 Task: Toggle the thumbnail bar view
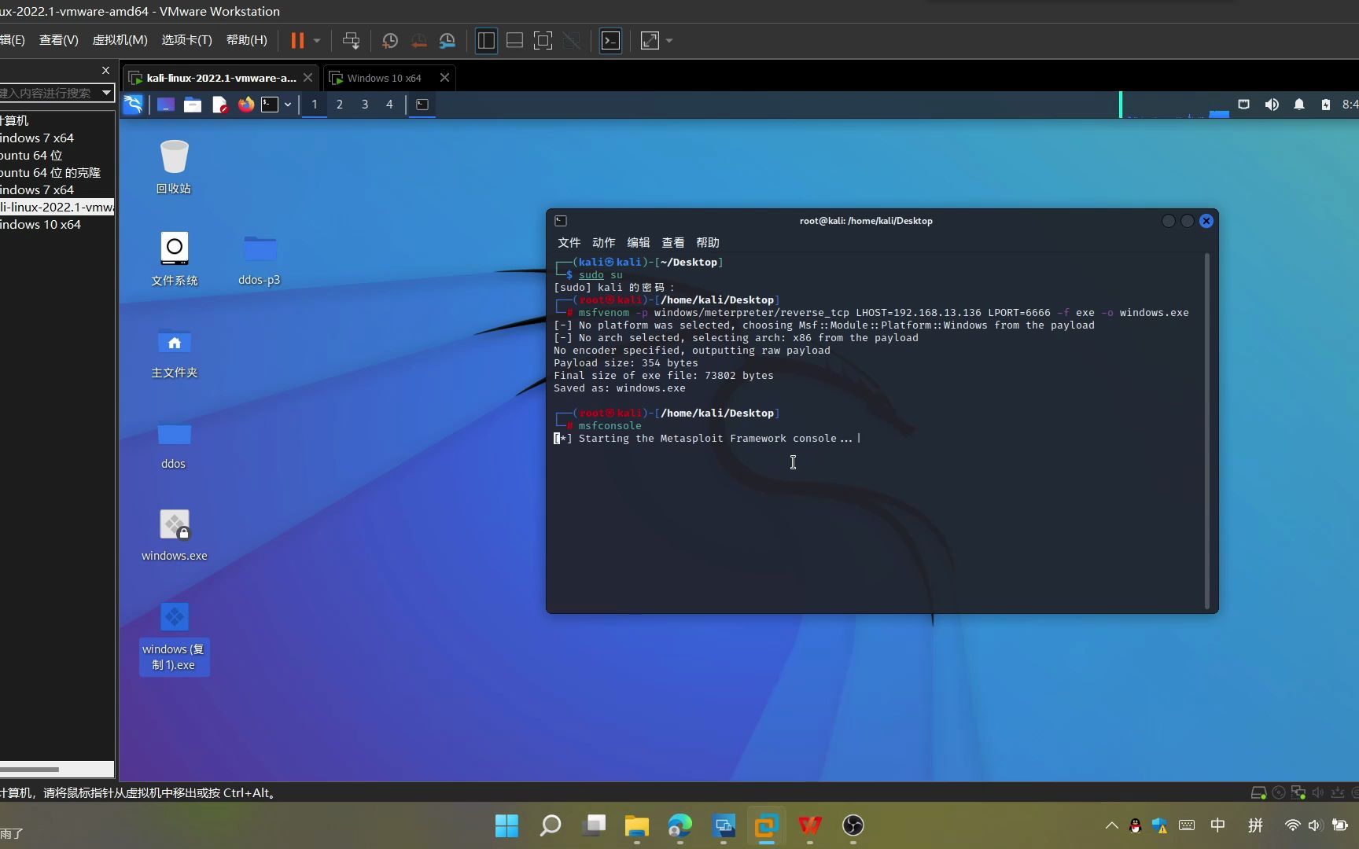[515, 41]
